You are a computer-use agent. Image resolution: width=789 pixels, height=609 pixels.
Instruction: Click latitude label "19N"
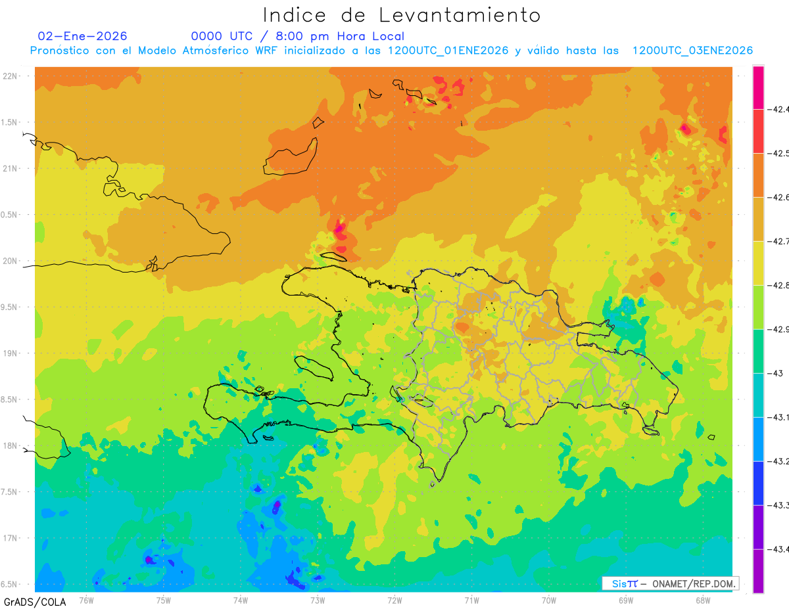click(x=11, y=353)
